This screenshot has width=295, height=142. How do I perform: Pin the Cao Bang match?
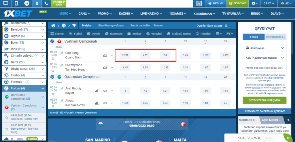[62, 53]
